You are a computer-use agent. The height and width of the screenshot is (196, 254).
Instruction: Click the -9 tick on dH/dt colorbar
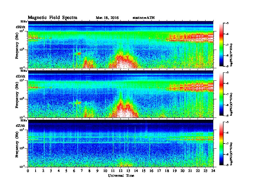[227, 66]
